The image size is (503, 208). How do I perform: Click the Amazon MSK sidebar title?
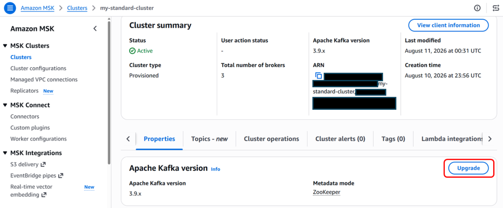coord(32,29)
